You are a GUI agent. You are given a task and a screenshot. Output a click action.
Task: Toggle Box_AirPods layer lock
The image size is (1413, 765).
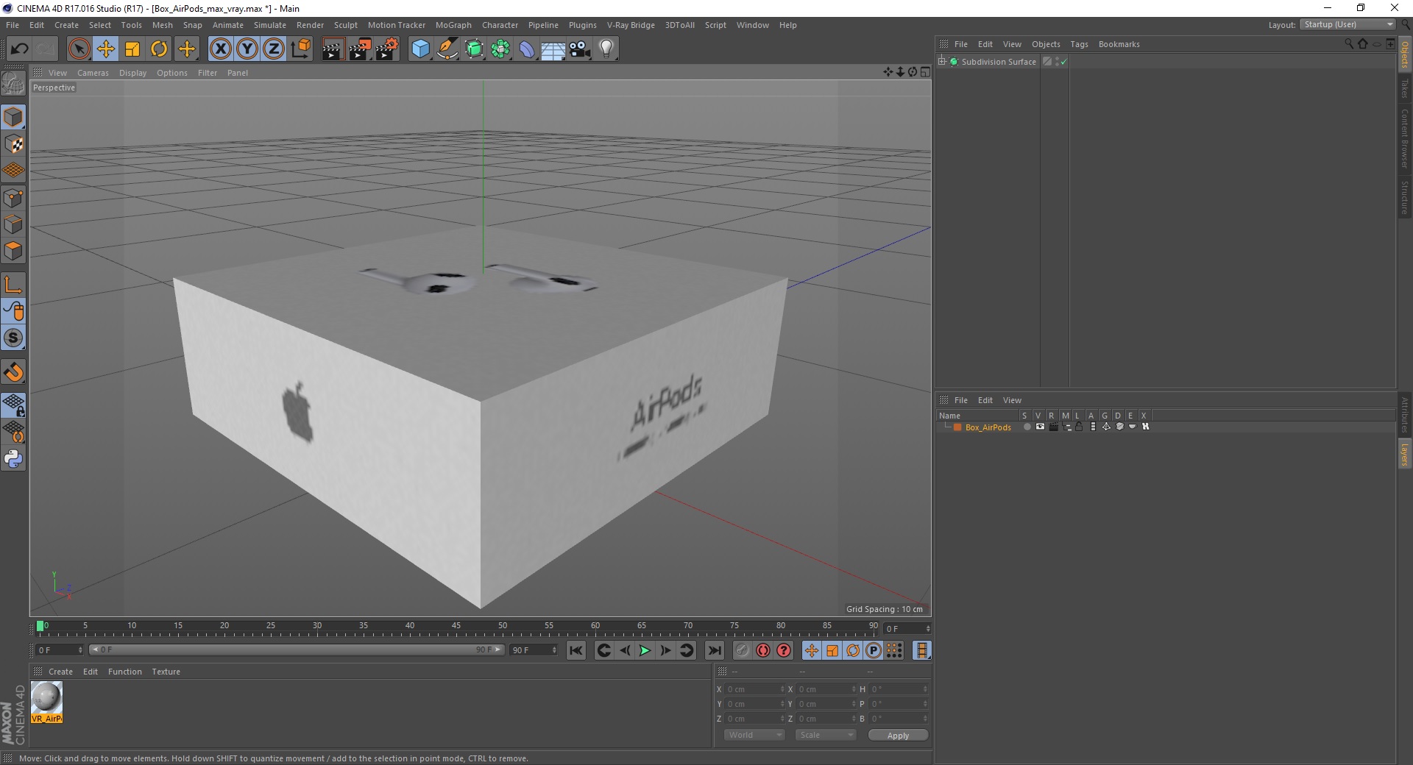[x=1080, y=427]
